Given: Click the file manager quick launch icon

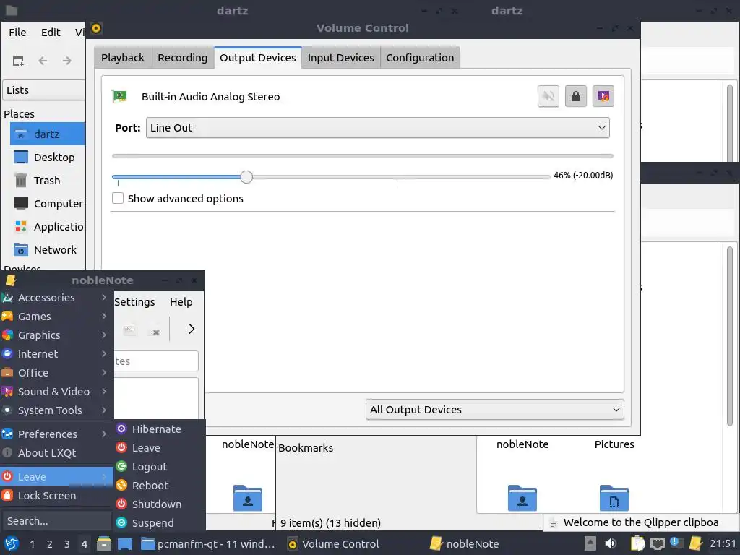Looking at the screenshot, I should click(x=104, y=543).
